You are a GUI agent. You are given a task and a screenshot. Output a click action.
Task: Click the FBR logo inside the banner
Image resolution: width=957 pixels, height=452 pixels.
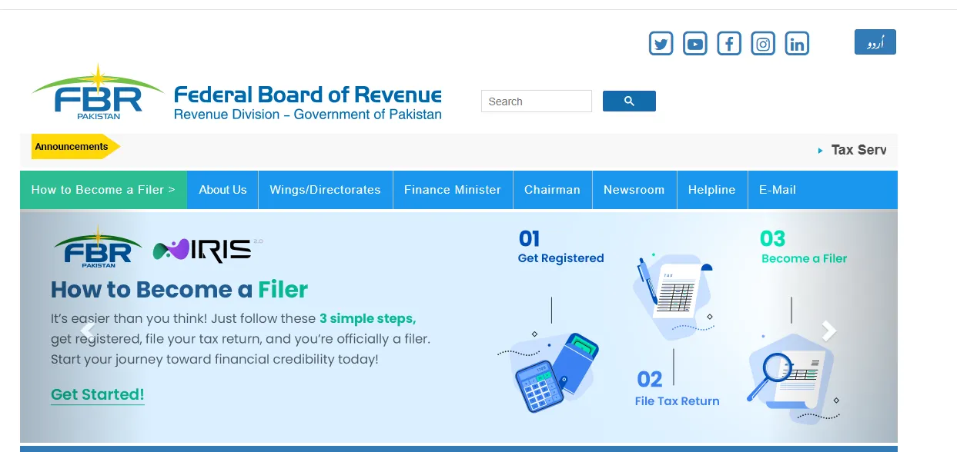[x=98, y=246]
